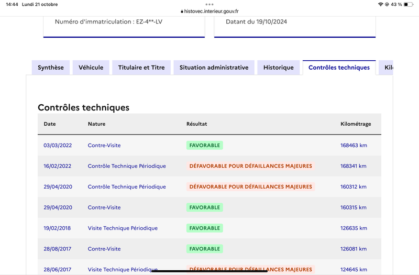Click the Datant du 19/10/2024 text
This screenshot has height=275, width=419.
point(256,21)
